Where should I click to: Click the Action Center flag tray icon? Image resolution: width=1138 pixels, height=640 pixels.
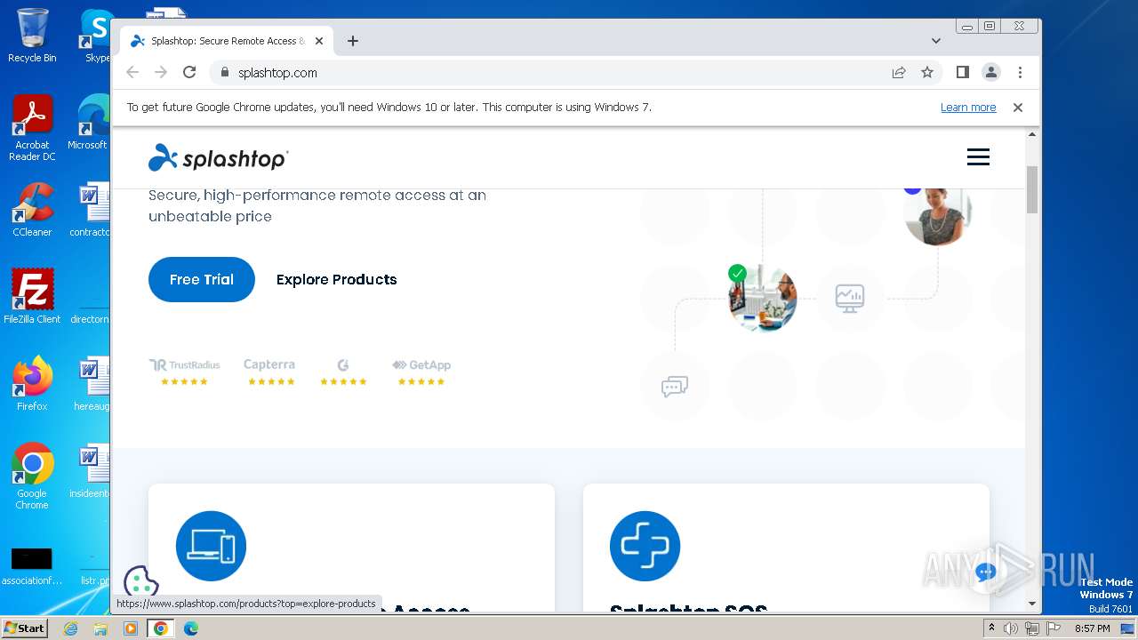point(1052,628)
